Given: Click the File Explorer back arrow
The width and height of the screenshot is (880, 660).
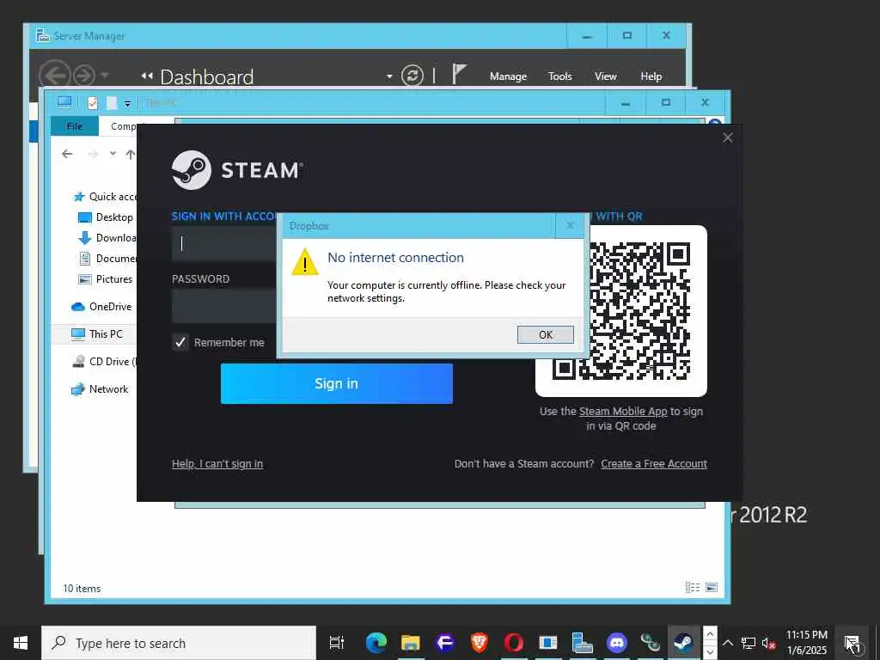Looking at the screenshot, I should pos(67,154).
